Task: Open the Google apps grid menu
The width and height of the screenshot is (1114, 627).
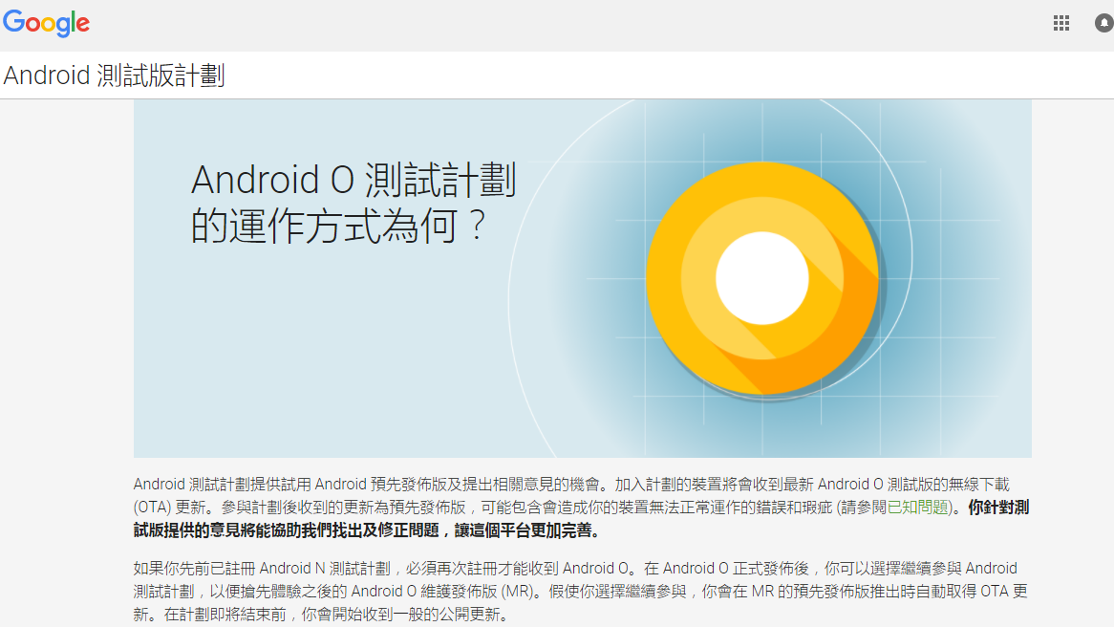Action: pyautogui.click(x=1061, y=24)
